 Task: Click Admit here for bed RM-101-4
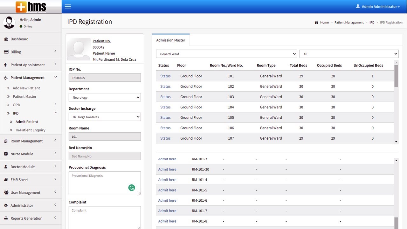(x=167, y=180)
